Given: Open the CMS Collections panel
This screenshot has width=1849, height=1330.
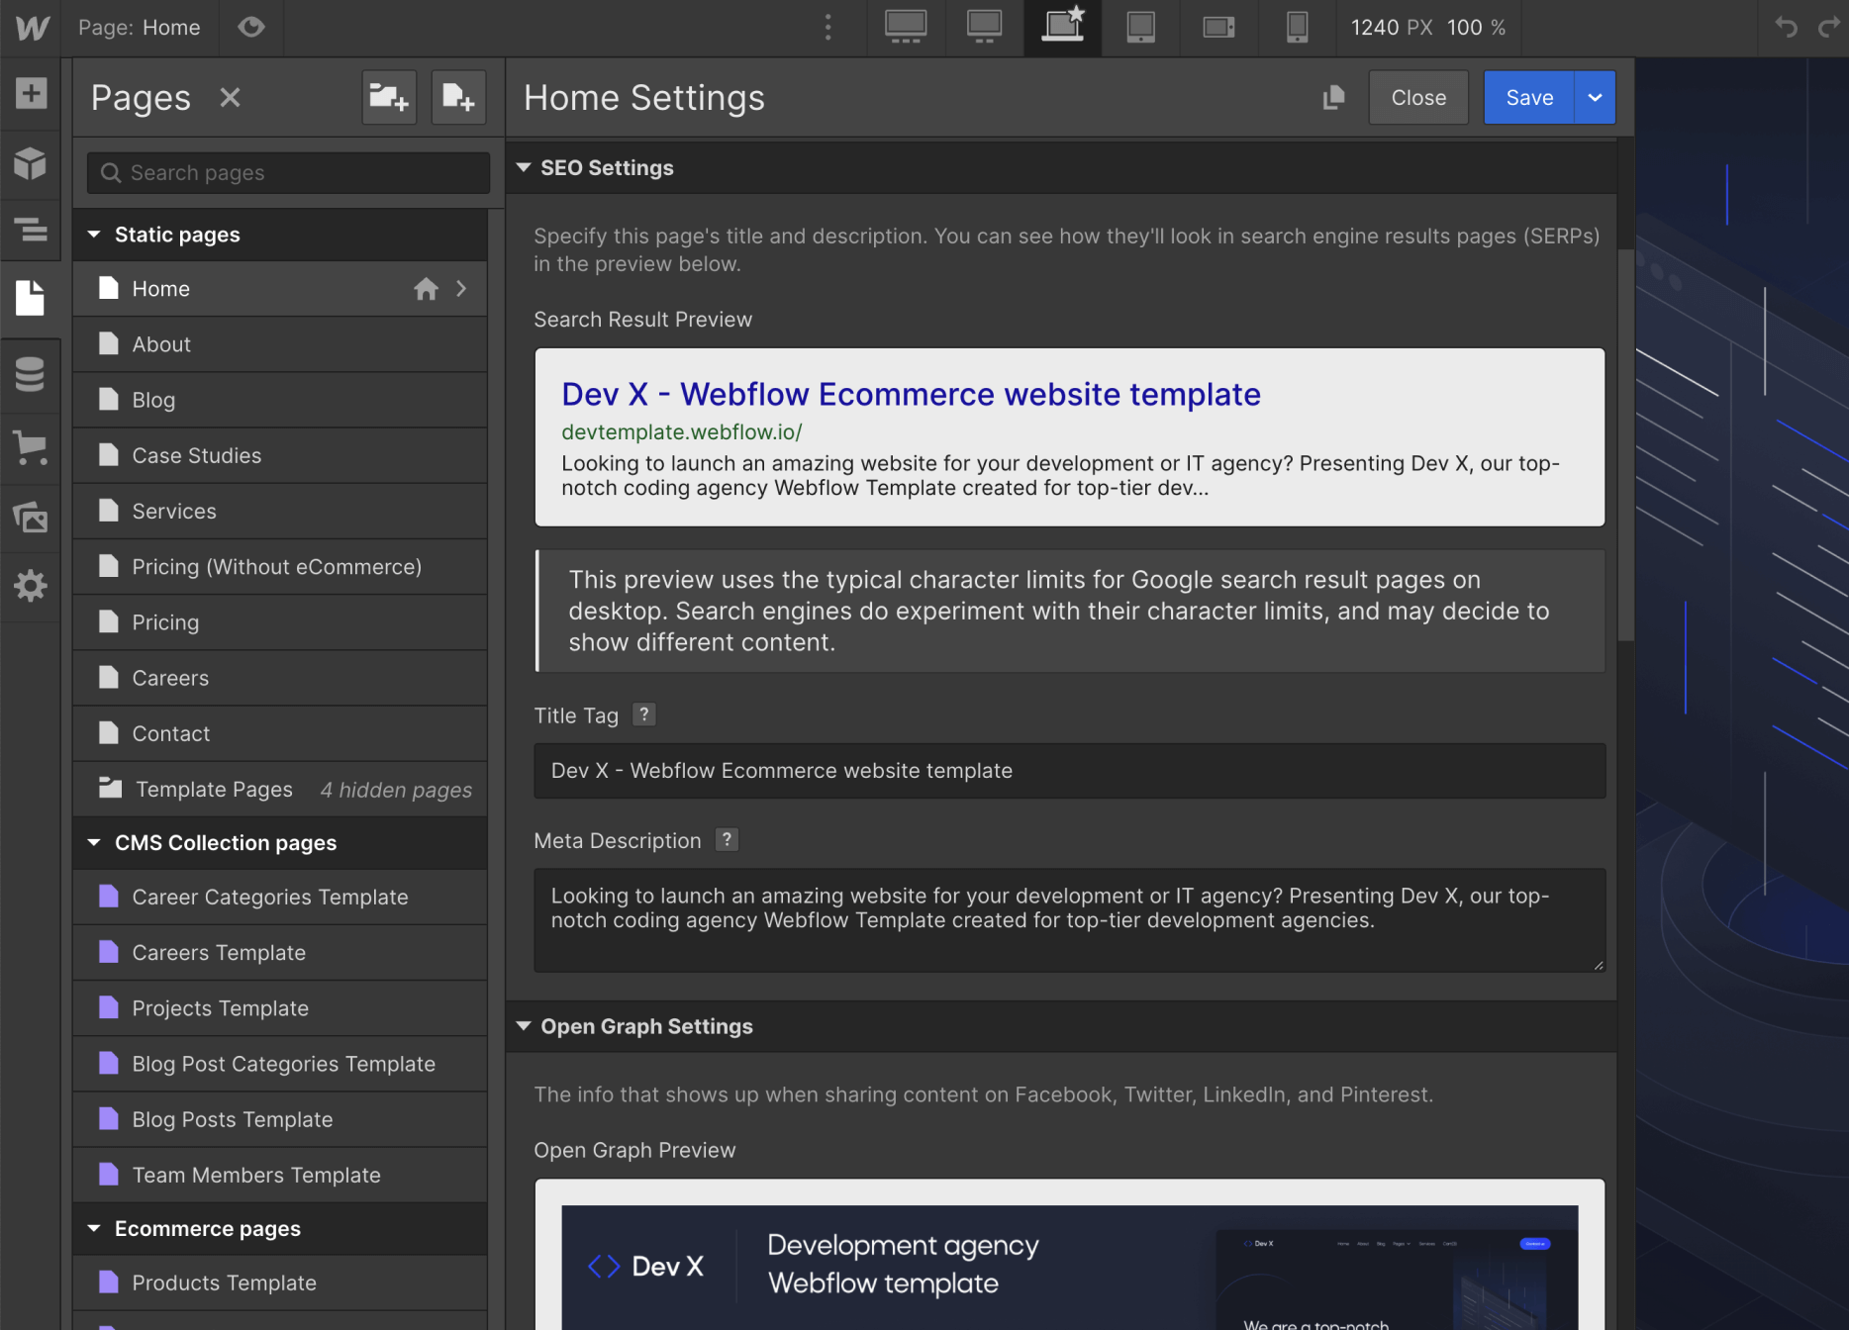Looking at the screenshot, I should click(31, 374).
